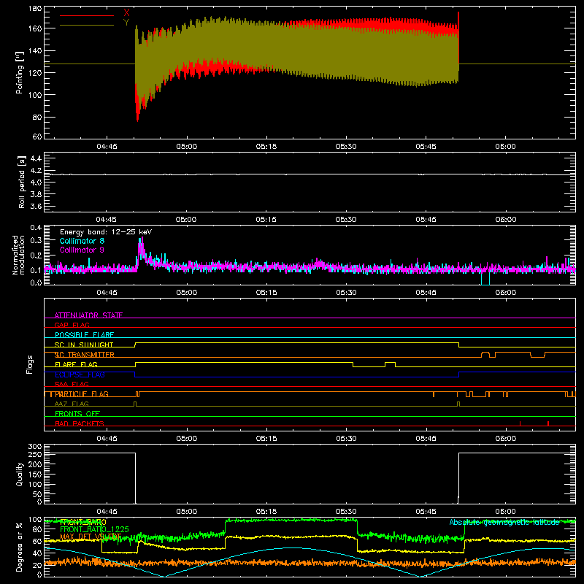Select the ATTENUATOR_STATE flag label
Viewport: 584px width, 584px height.
tap(88, 315)
